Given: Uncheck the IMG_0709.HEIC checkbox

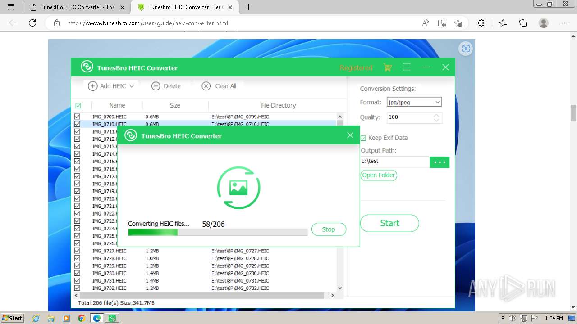Looking at the screenshot, I should point(77,117).
